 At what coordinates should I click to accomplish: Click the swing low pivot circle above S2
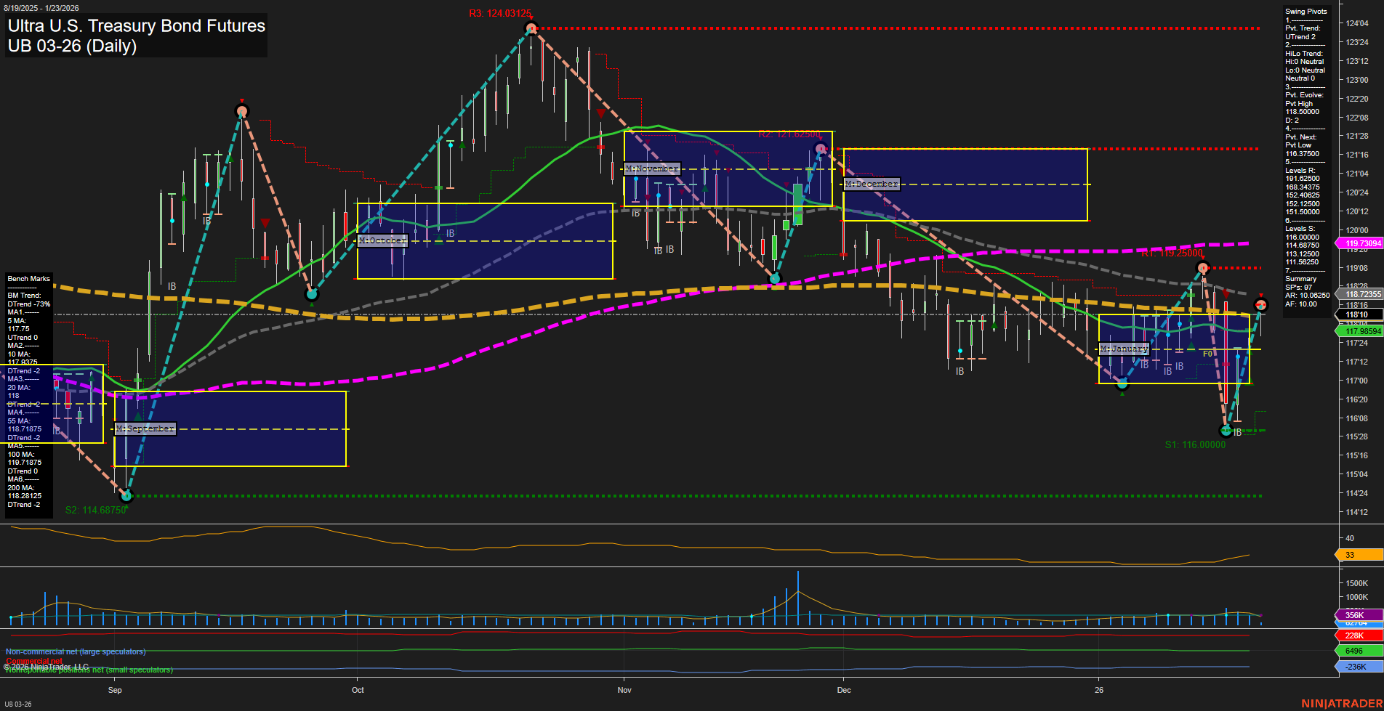click(126, 496)
